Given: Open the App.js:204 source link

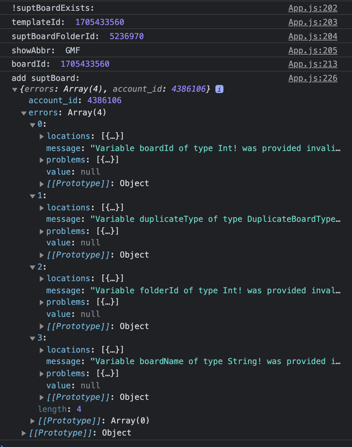Looking at the screenshot, I should point(313,36).
